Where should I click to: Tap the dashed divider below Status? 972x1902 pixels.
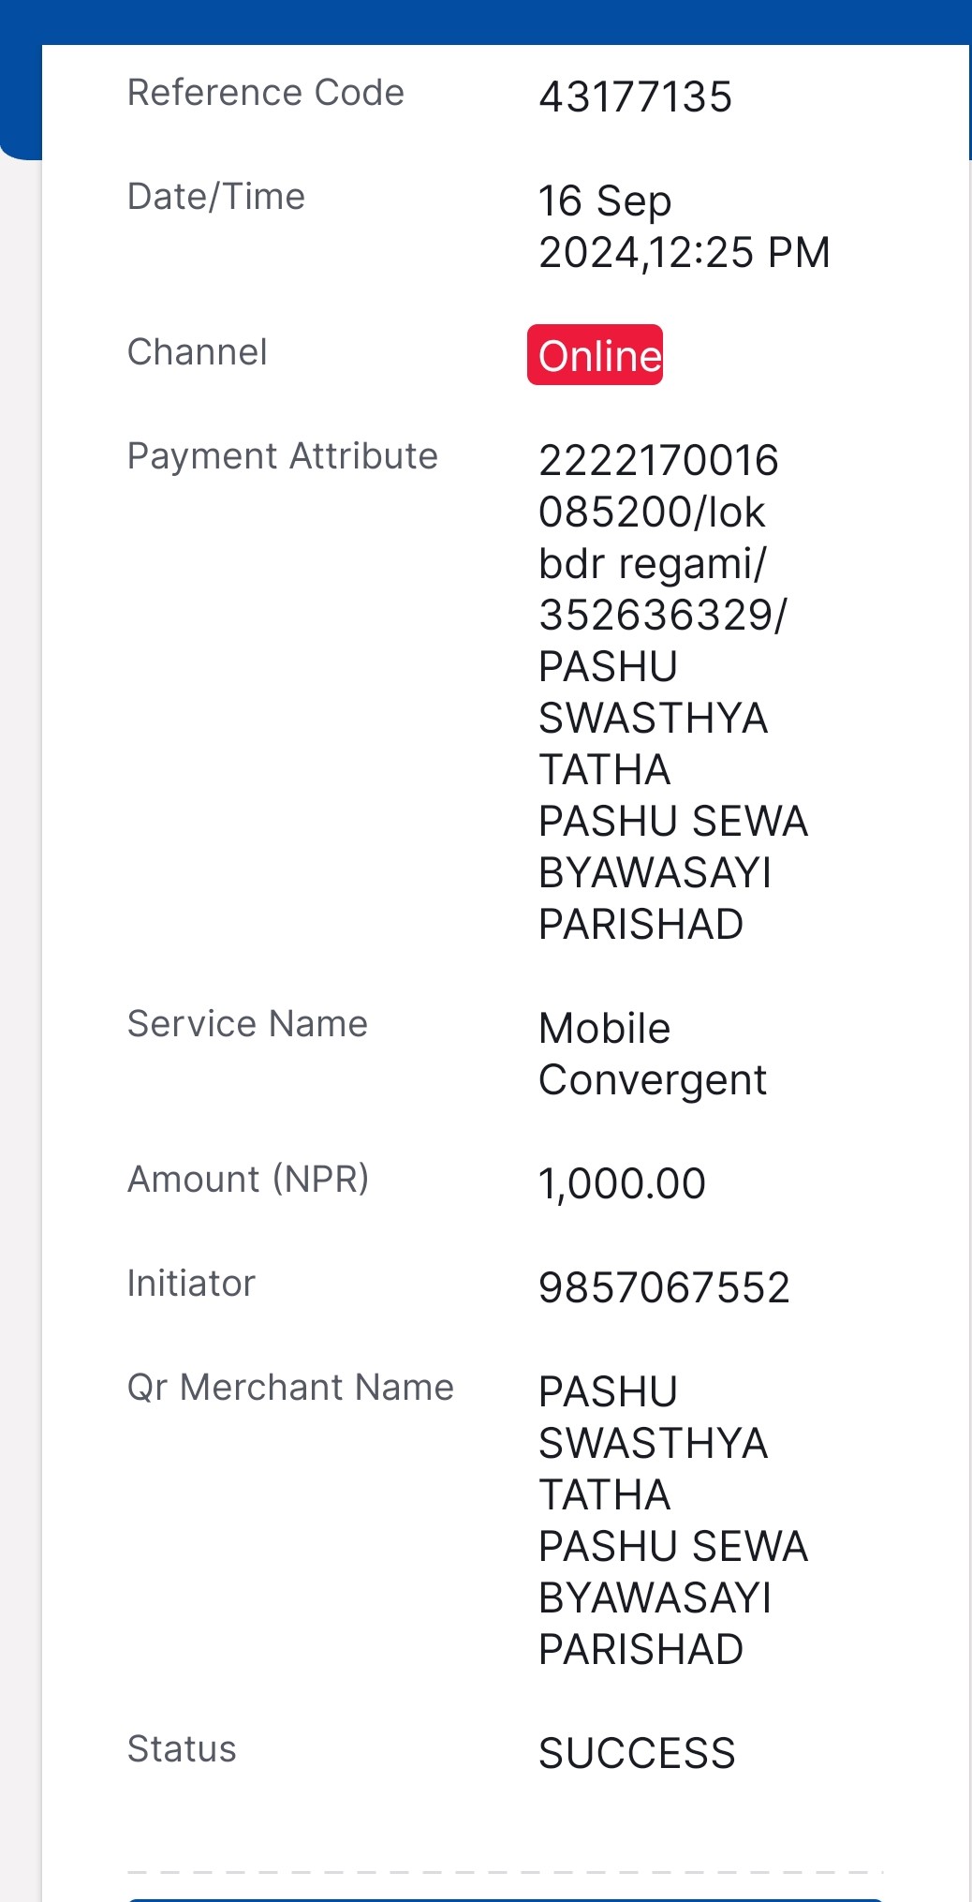(x=506, y=1872)
